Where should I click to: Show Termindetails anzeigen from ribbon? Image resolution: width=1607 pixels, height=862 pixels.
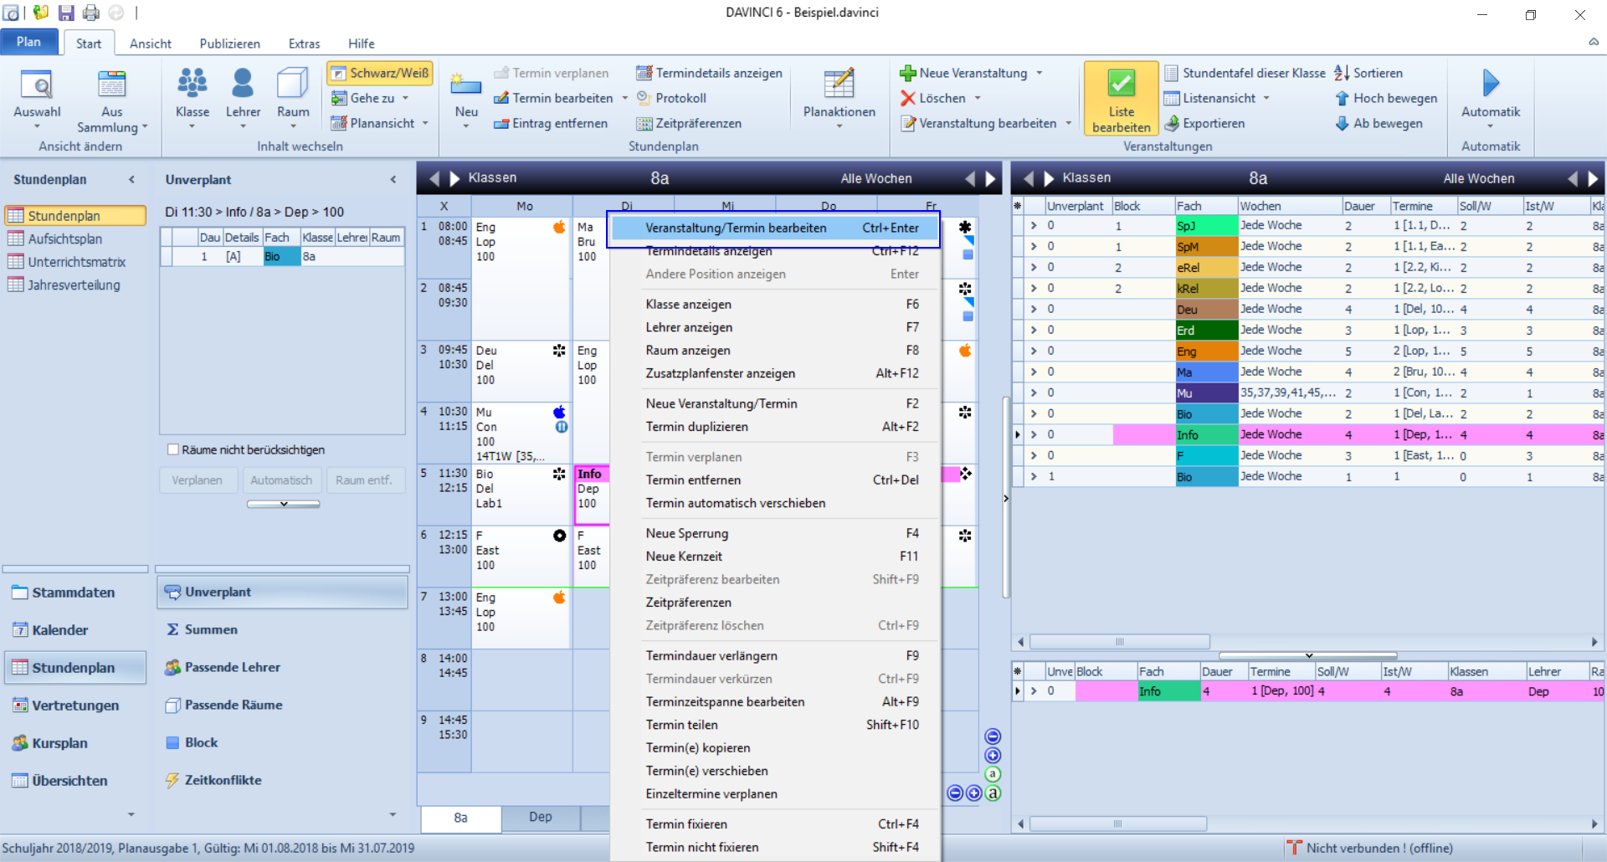(710, 73)
